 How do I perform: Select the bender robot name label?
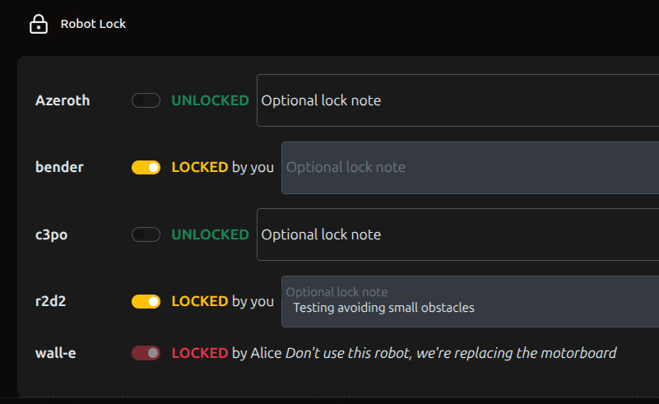pos(59,167)
